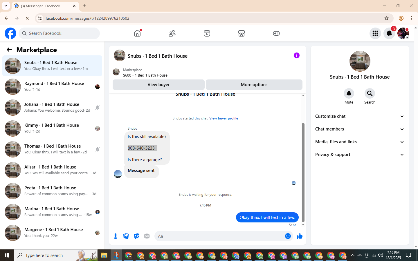Open the Gaming controller icon
Screen dimensions: 418x261
point(276,33)
